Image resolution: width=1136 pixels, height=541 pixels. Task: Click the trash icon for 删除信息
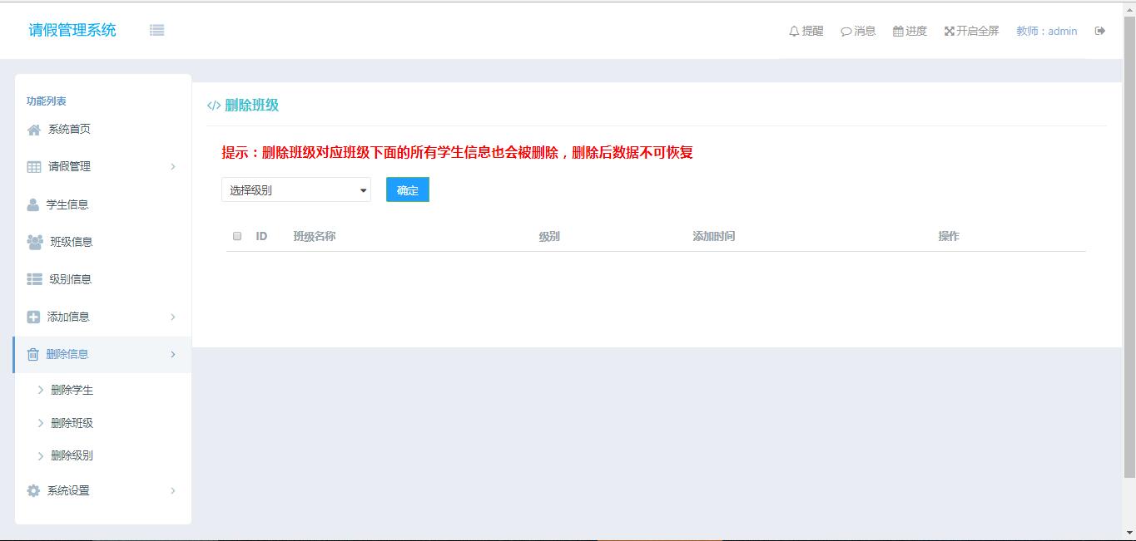33,354
